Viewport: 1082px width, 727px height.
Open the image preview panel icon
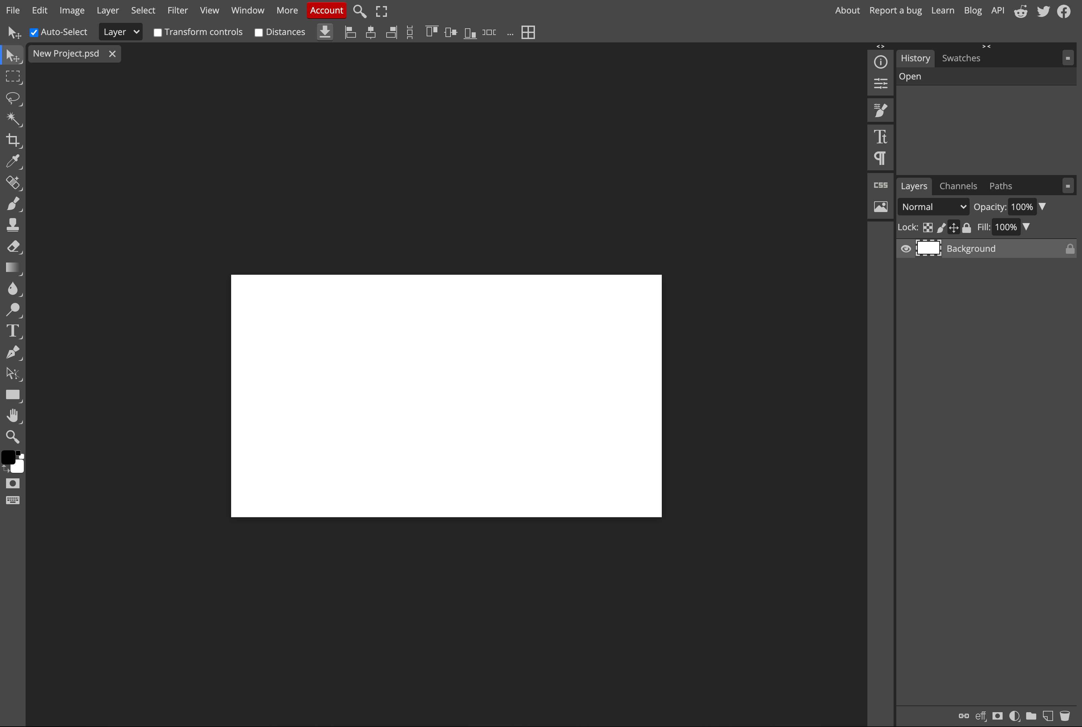[x=880, y=206]
